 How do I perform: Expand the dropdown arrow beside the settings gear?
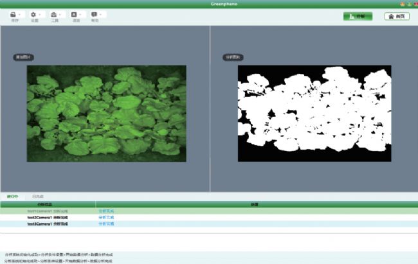tap(41, 14)
